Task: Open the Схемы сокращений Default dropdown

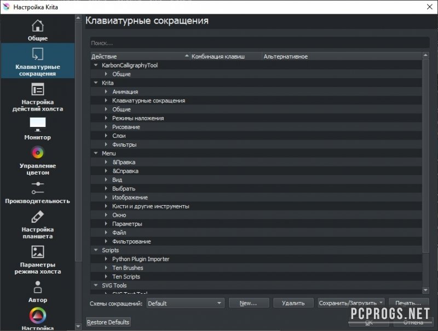Action: 185,303
